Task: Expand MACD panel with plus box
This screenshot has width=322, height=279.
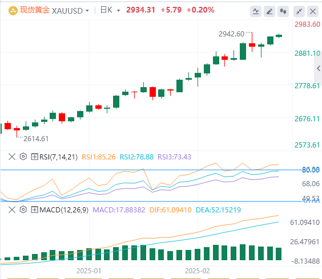Action: click(x=34, y=210)
